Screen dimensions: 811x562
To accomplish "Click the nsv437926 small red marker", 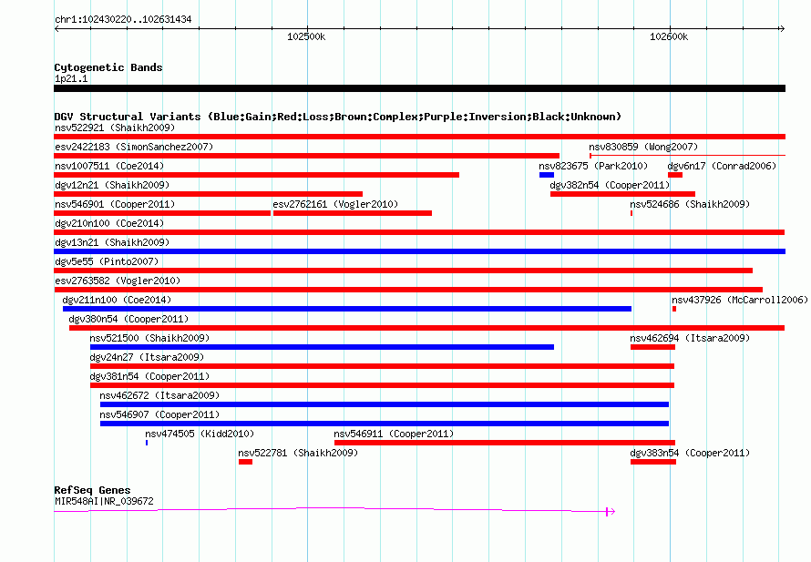I will tap(674, 309).
